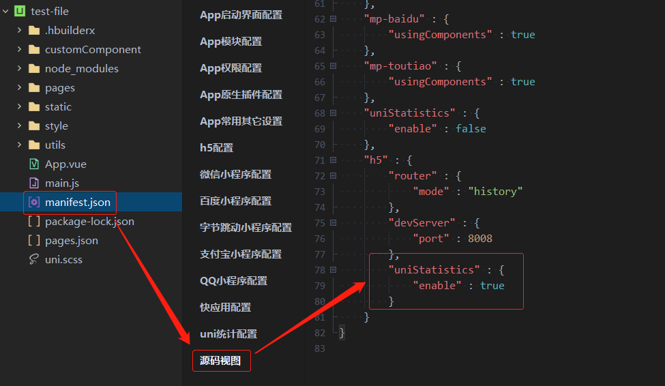Open the package-lock.json file

(89, 222)
